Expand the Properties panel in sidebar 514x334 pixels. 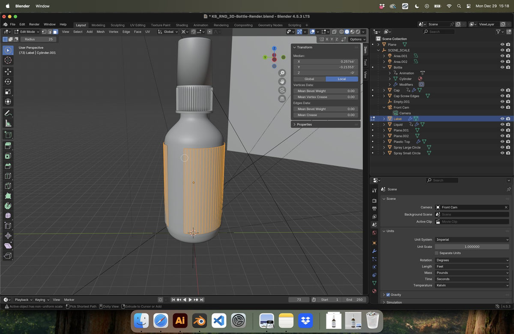tap(295, 124)
